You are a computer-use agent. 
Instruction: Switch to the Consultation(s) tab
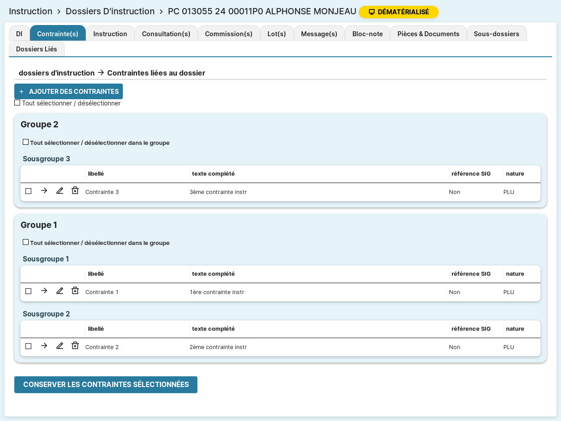(x=166, y=34)
